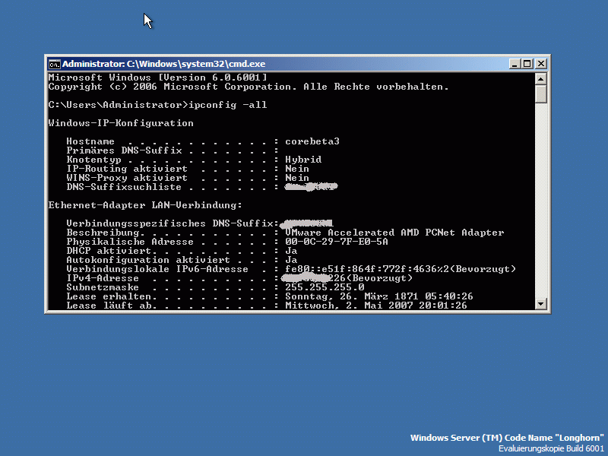Click the 'Autokonfiguration aktiviert' label
The width and height of the screenshot is (608, 456).
(148, 260)
